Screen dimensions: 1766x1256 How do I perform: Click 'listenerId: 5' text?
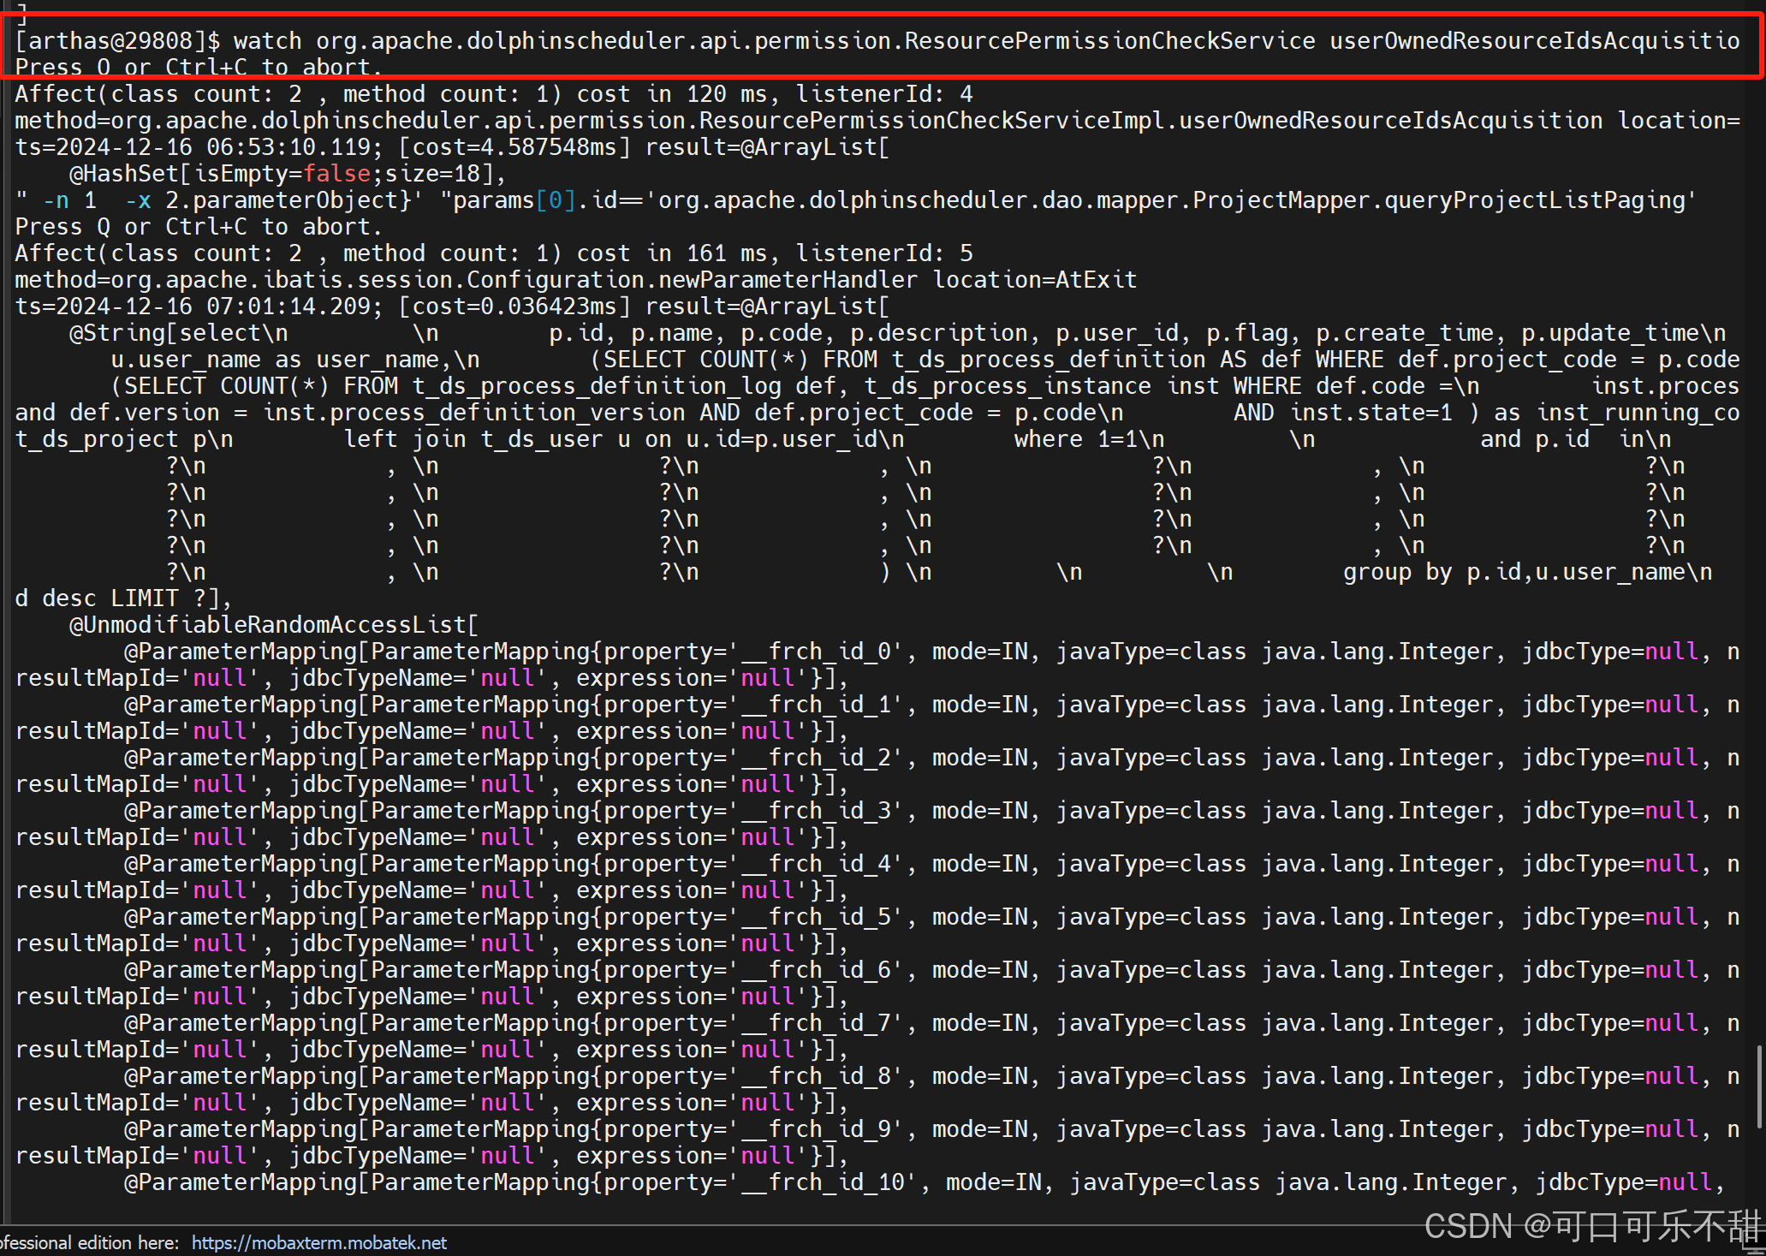coord(883,253)
